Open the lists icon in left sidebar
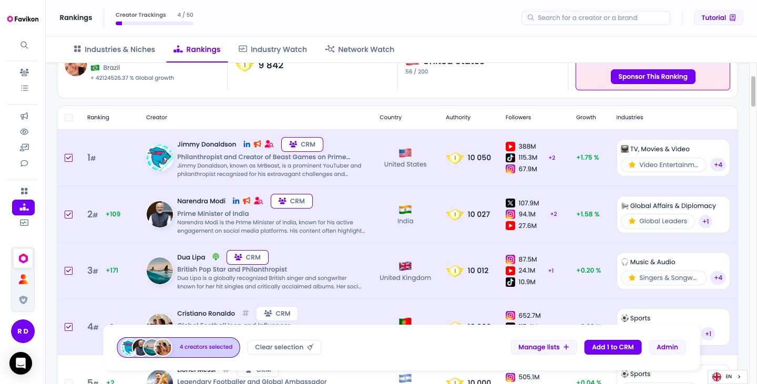This screenshot has height=384, width=757. coord(24,88)
